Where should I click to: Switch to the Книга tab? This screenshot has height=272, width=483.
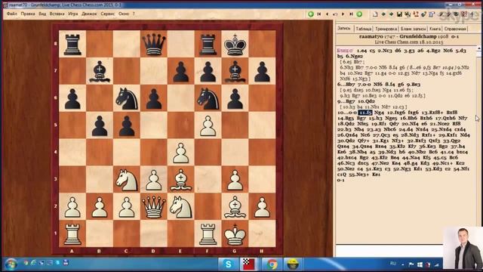(x=435, y=29)
